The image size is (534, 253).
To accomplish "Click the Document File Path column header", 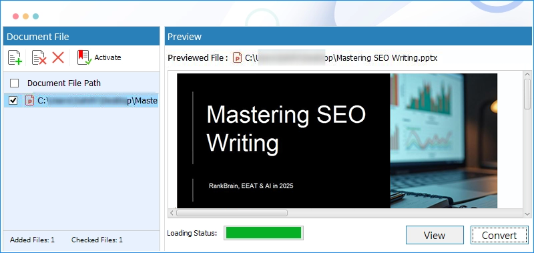I will click(64, 83).
